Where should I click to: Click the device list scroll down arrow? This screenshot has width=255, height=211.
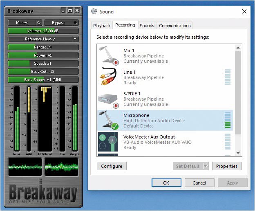[x=238, y=153]
